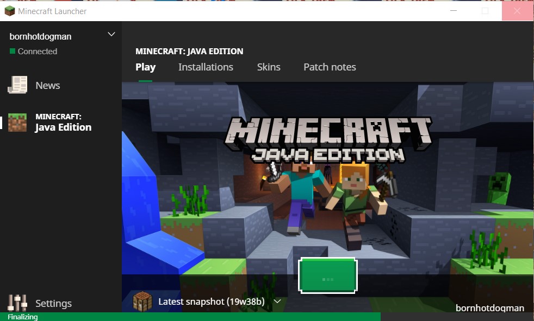
Task: Click the green Play launch button
Action: click(x=327, y=275)
